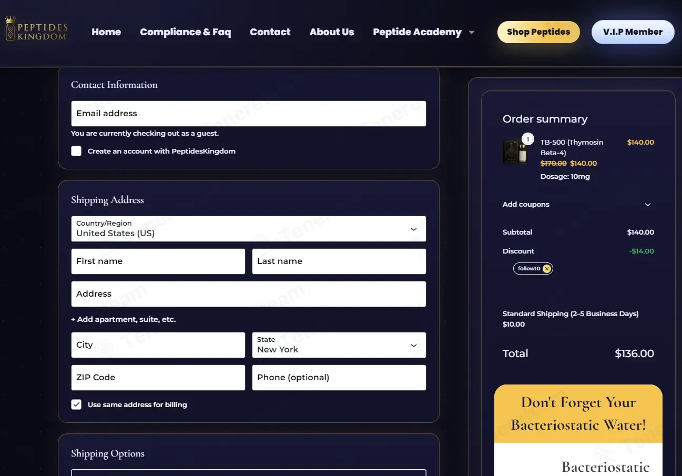Click the Total $136.00 amount
The image size is (682, 476).
(x=635, y=353)
